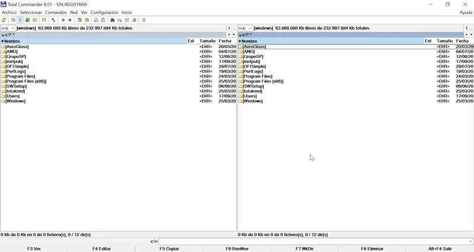Open the Red menu
This screenshot has width=474, height=252.
pyautogui.click(x=73, y=12)
